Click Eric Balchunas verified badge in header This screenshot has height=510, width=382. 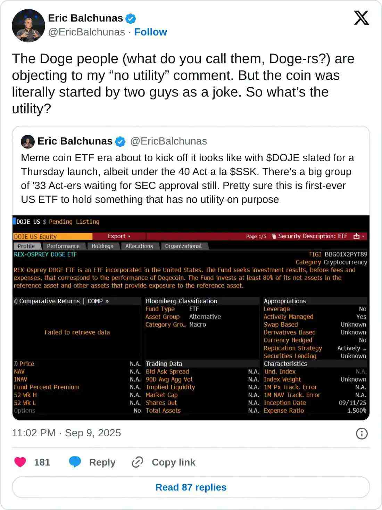[131, 18]
